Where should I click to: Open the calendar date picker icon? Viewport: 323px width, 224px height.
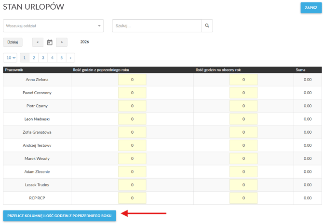(50, 42)
